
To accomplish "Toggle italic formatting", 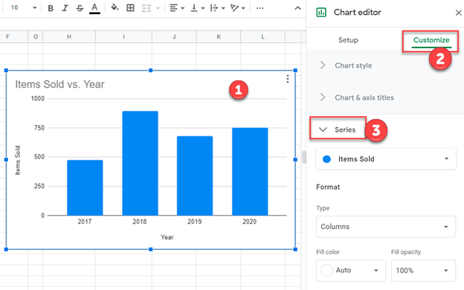I will [65, 8].
